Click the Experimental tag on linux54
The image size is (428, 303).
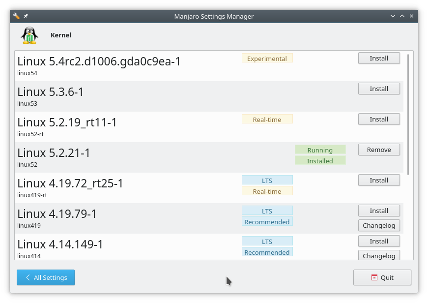[267, 58]
